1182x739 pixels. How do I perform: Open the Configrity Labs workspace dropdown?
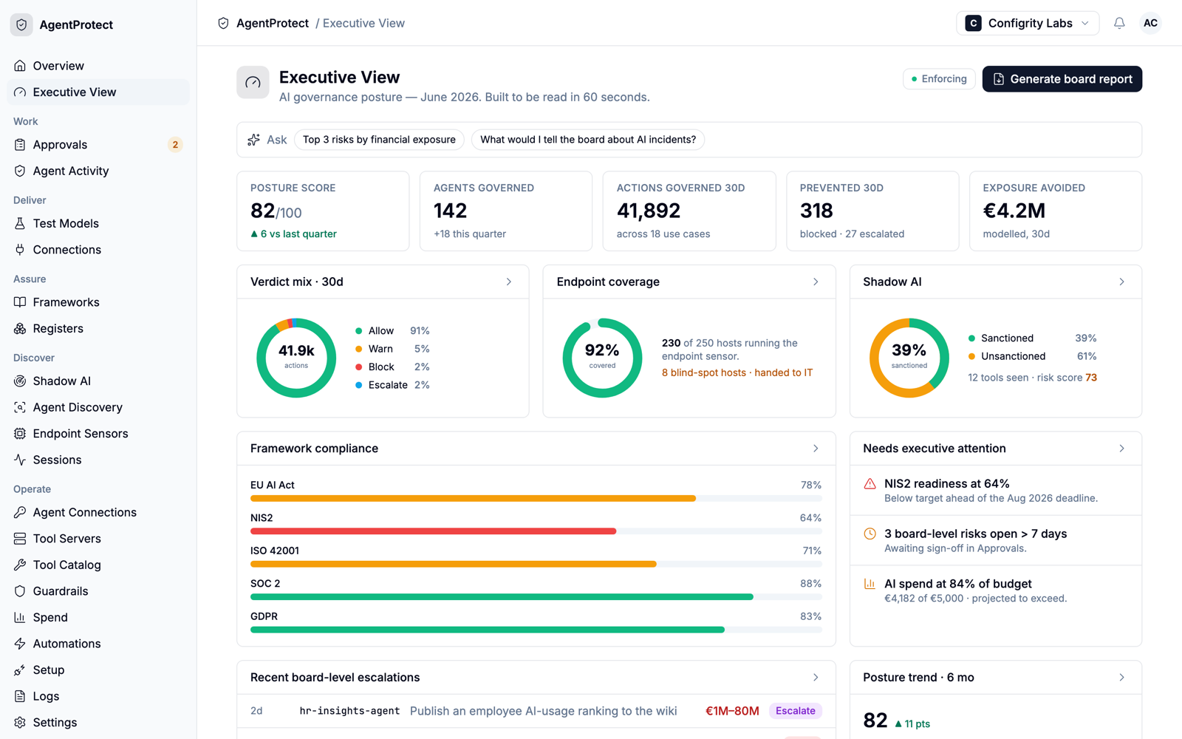[1028, 23]
